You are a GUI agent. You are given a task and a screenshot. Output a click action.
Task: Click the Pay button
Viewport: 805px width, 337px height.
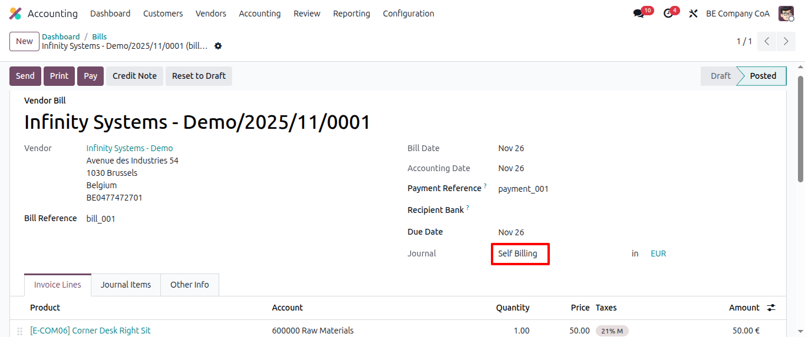click(90, 76)
